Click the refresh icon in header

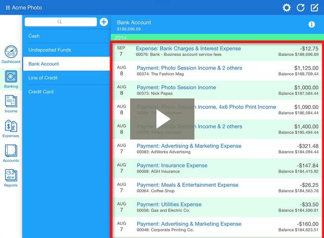tap(300, 8)
